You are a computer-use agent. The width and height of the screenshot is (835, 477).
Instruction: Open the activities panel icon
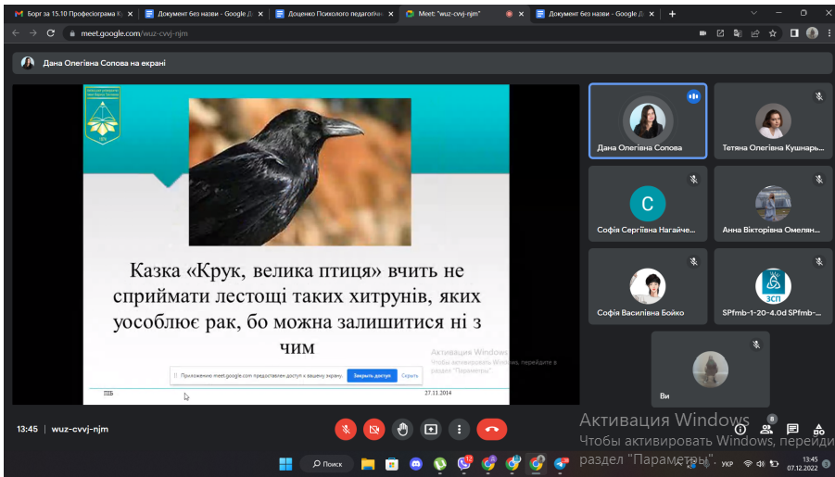pos(818,429)
